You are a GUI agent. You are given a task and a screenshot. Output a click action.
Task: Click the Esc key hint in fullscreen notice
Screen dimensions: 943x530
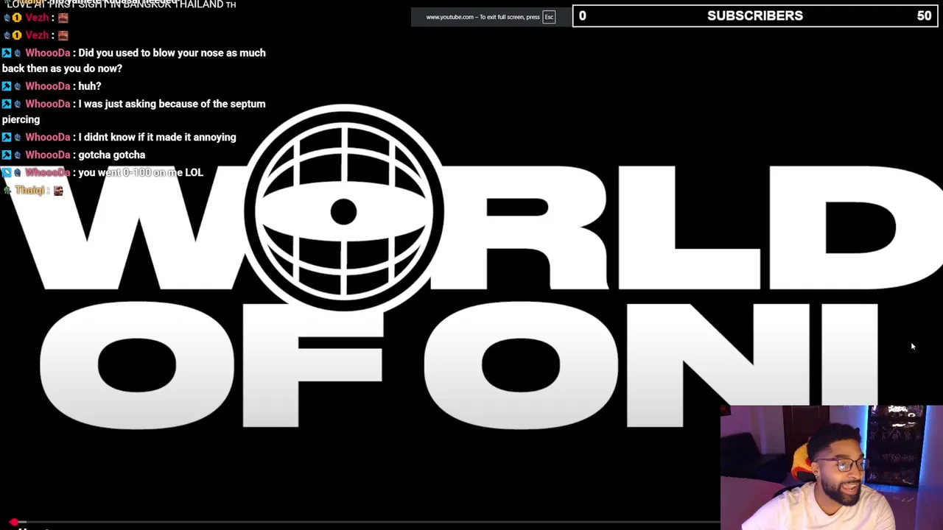point(549,17)
